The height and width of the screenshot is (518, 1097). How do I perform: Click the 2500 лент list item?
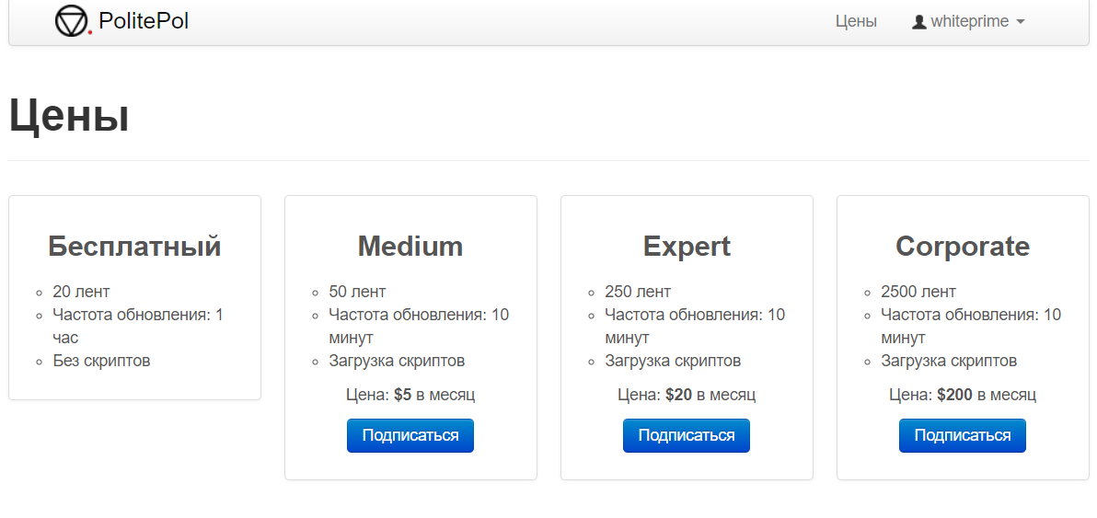click(918, 292)
